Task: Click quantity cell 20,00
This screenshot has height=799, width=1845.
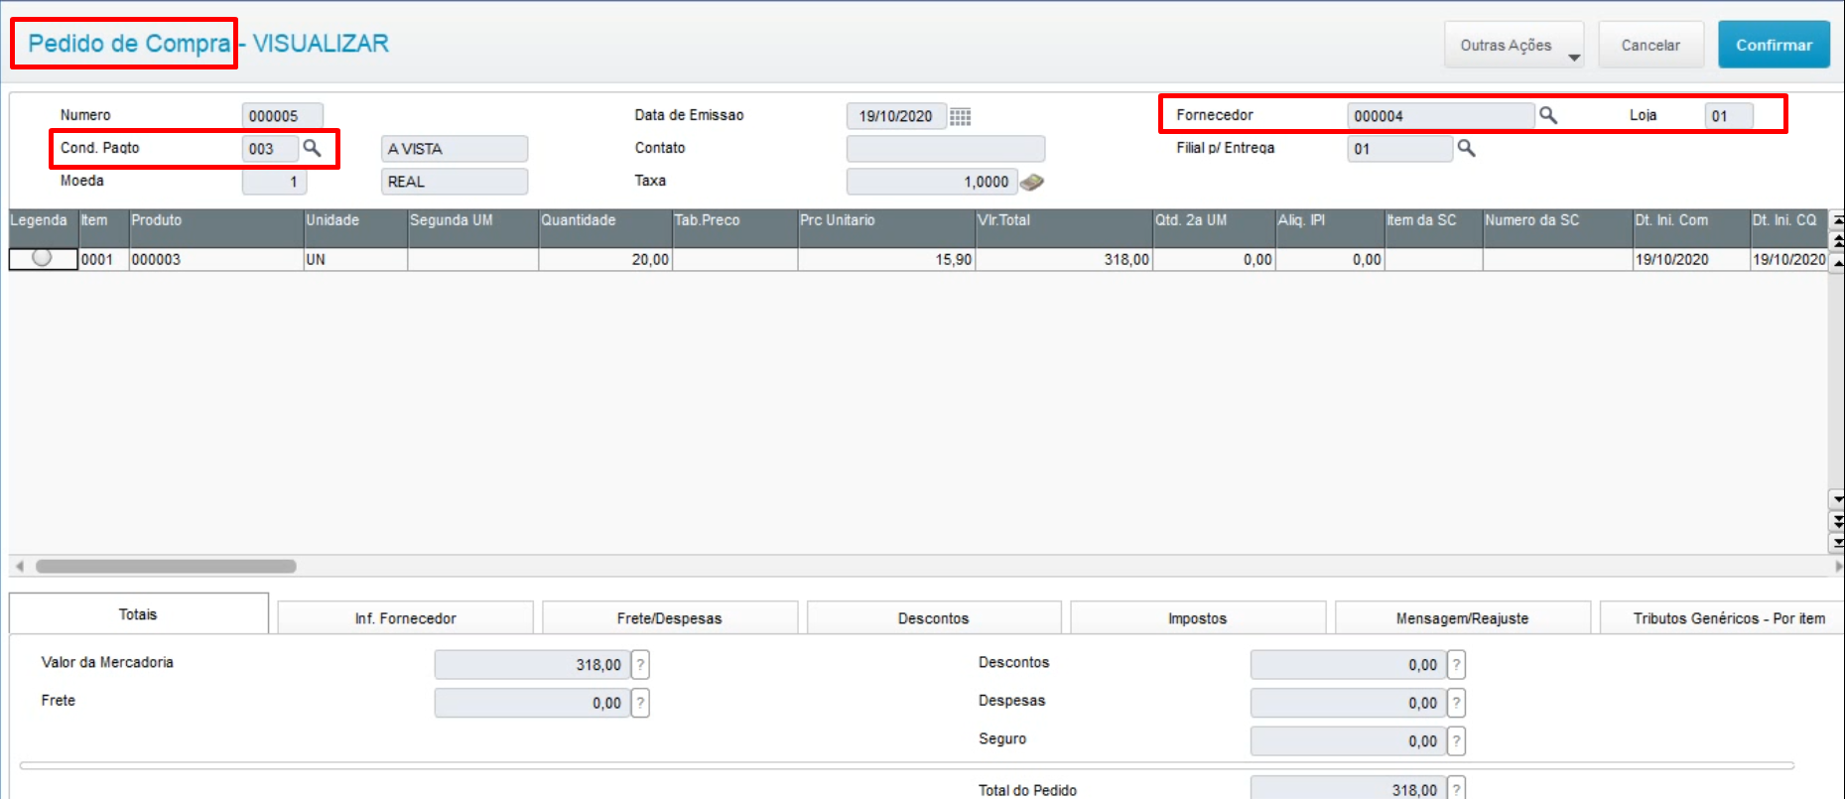Action: (x=605, y=259)
